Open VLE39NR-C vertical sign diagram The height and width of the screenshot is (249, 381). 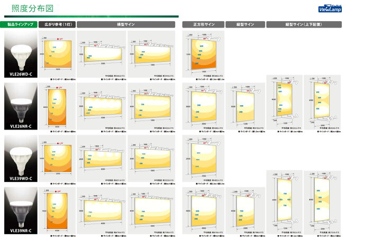click(245, 210)
